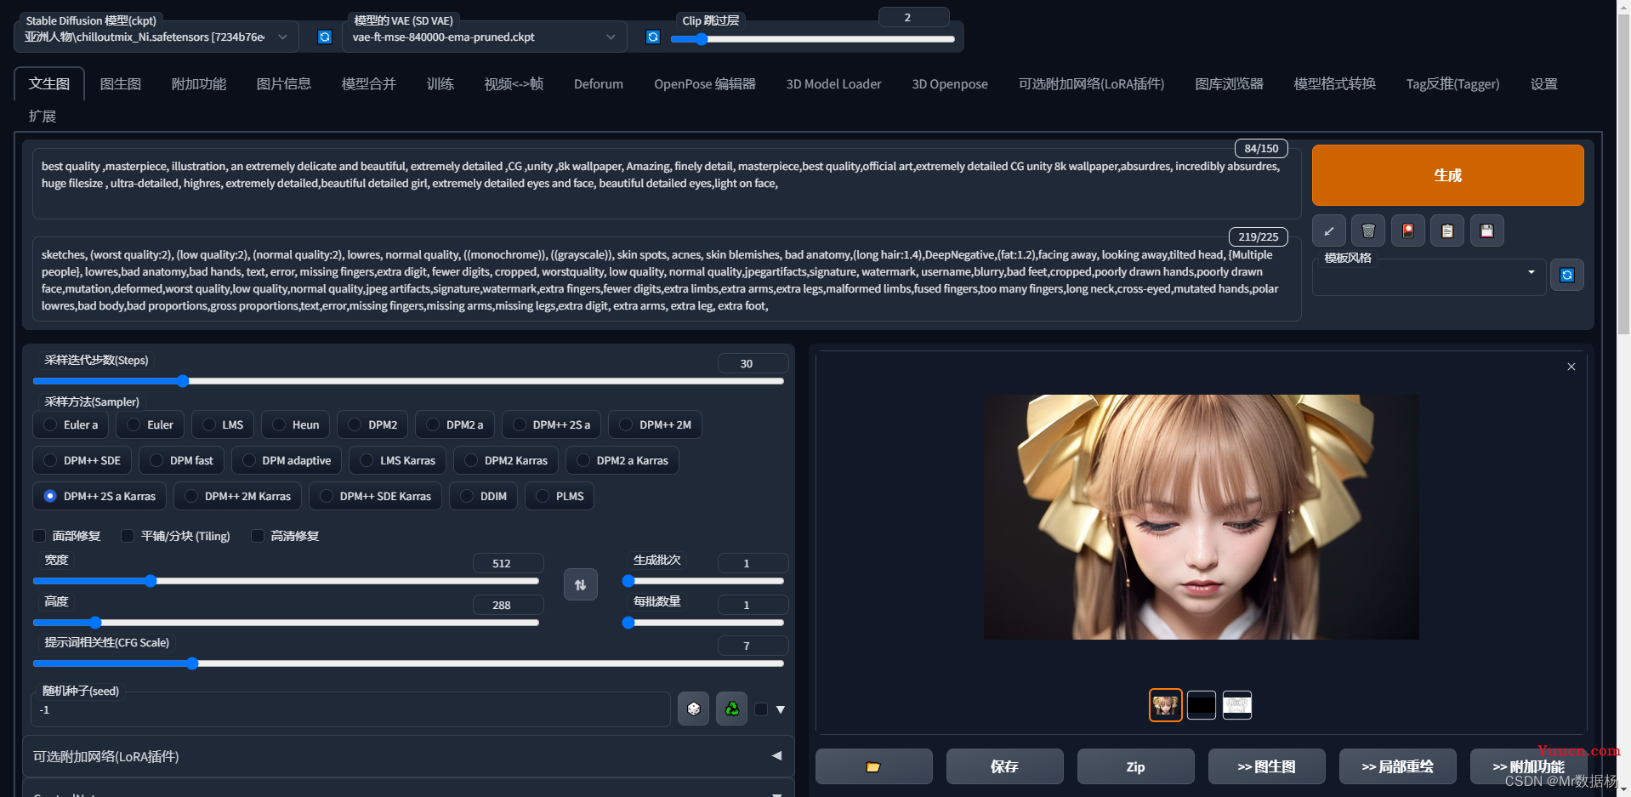Image resolution: width=1631 pixels, height=797 pixels.
Task: Reuse last seed with the recycle icon
Action: tap(731, 709)
